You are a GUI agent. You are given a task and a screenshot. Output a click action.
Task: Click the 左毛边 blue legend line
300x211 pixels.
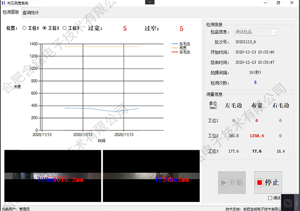175,44
